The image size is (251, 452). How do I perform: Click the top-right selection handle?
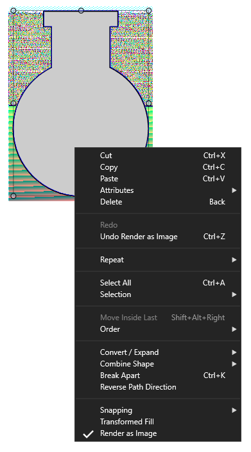[x=148, y=11]
